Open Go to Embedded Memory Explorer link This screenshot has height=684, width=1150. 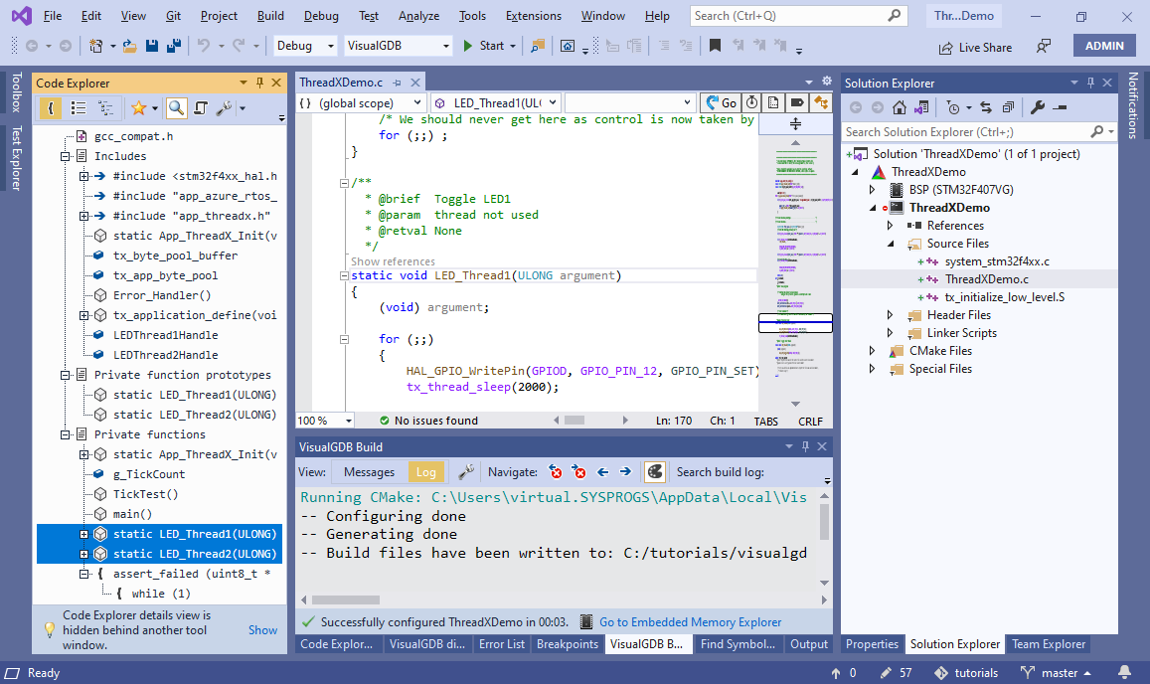click(690, 621)
